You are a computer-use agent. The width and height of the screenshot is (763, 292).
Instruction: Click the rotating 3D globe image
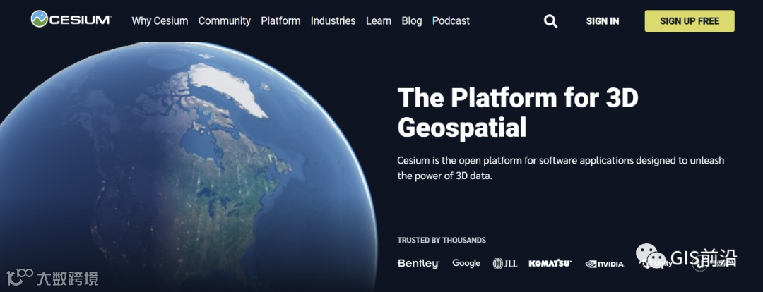(189, 167)
